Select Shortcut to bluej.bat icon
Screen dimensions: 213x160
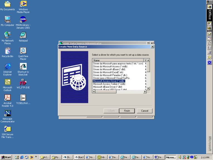click(x=23, y=69)
